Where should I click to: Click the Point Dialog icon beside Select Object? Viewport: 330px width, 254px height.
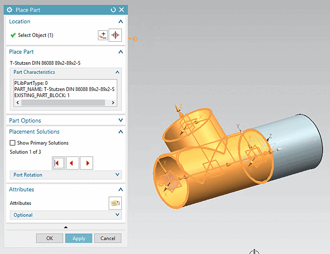click(x=103, y=35)
